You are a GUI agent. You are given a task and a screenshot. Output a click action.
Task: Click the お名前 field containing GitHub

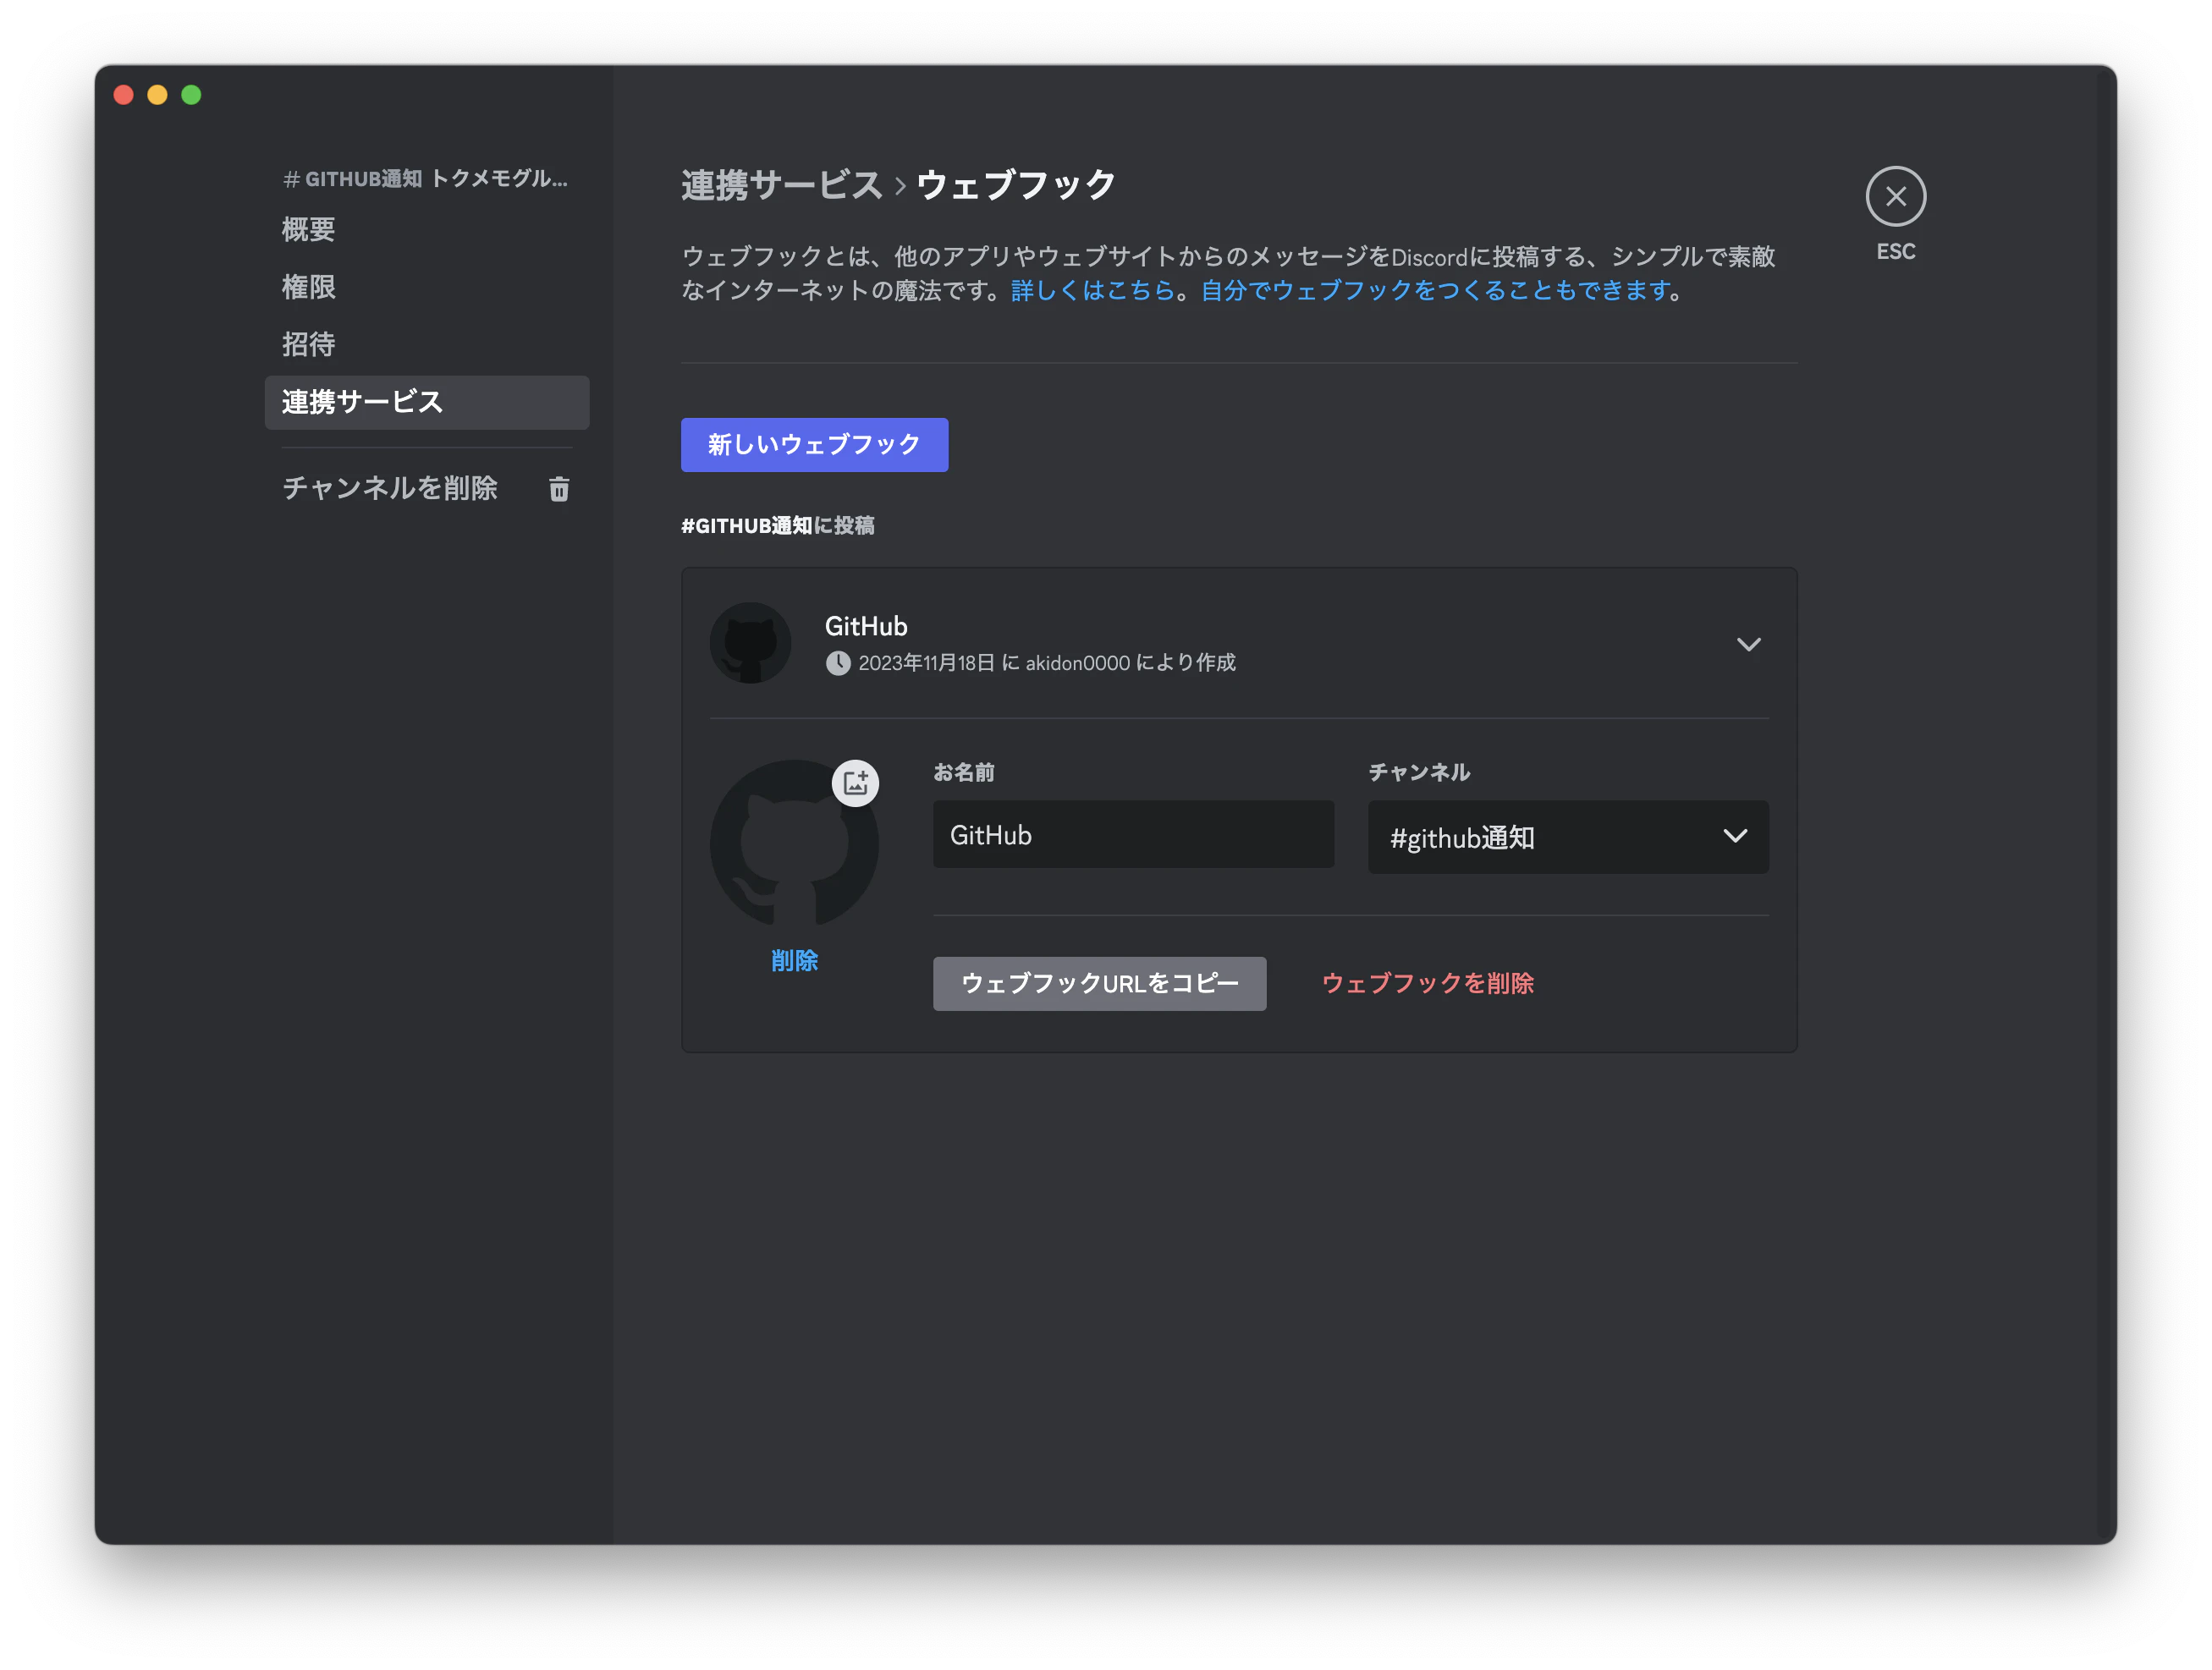pos(1132,835)
